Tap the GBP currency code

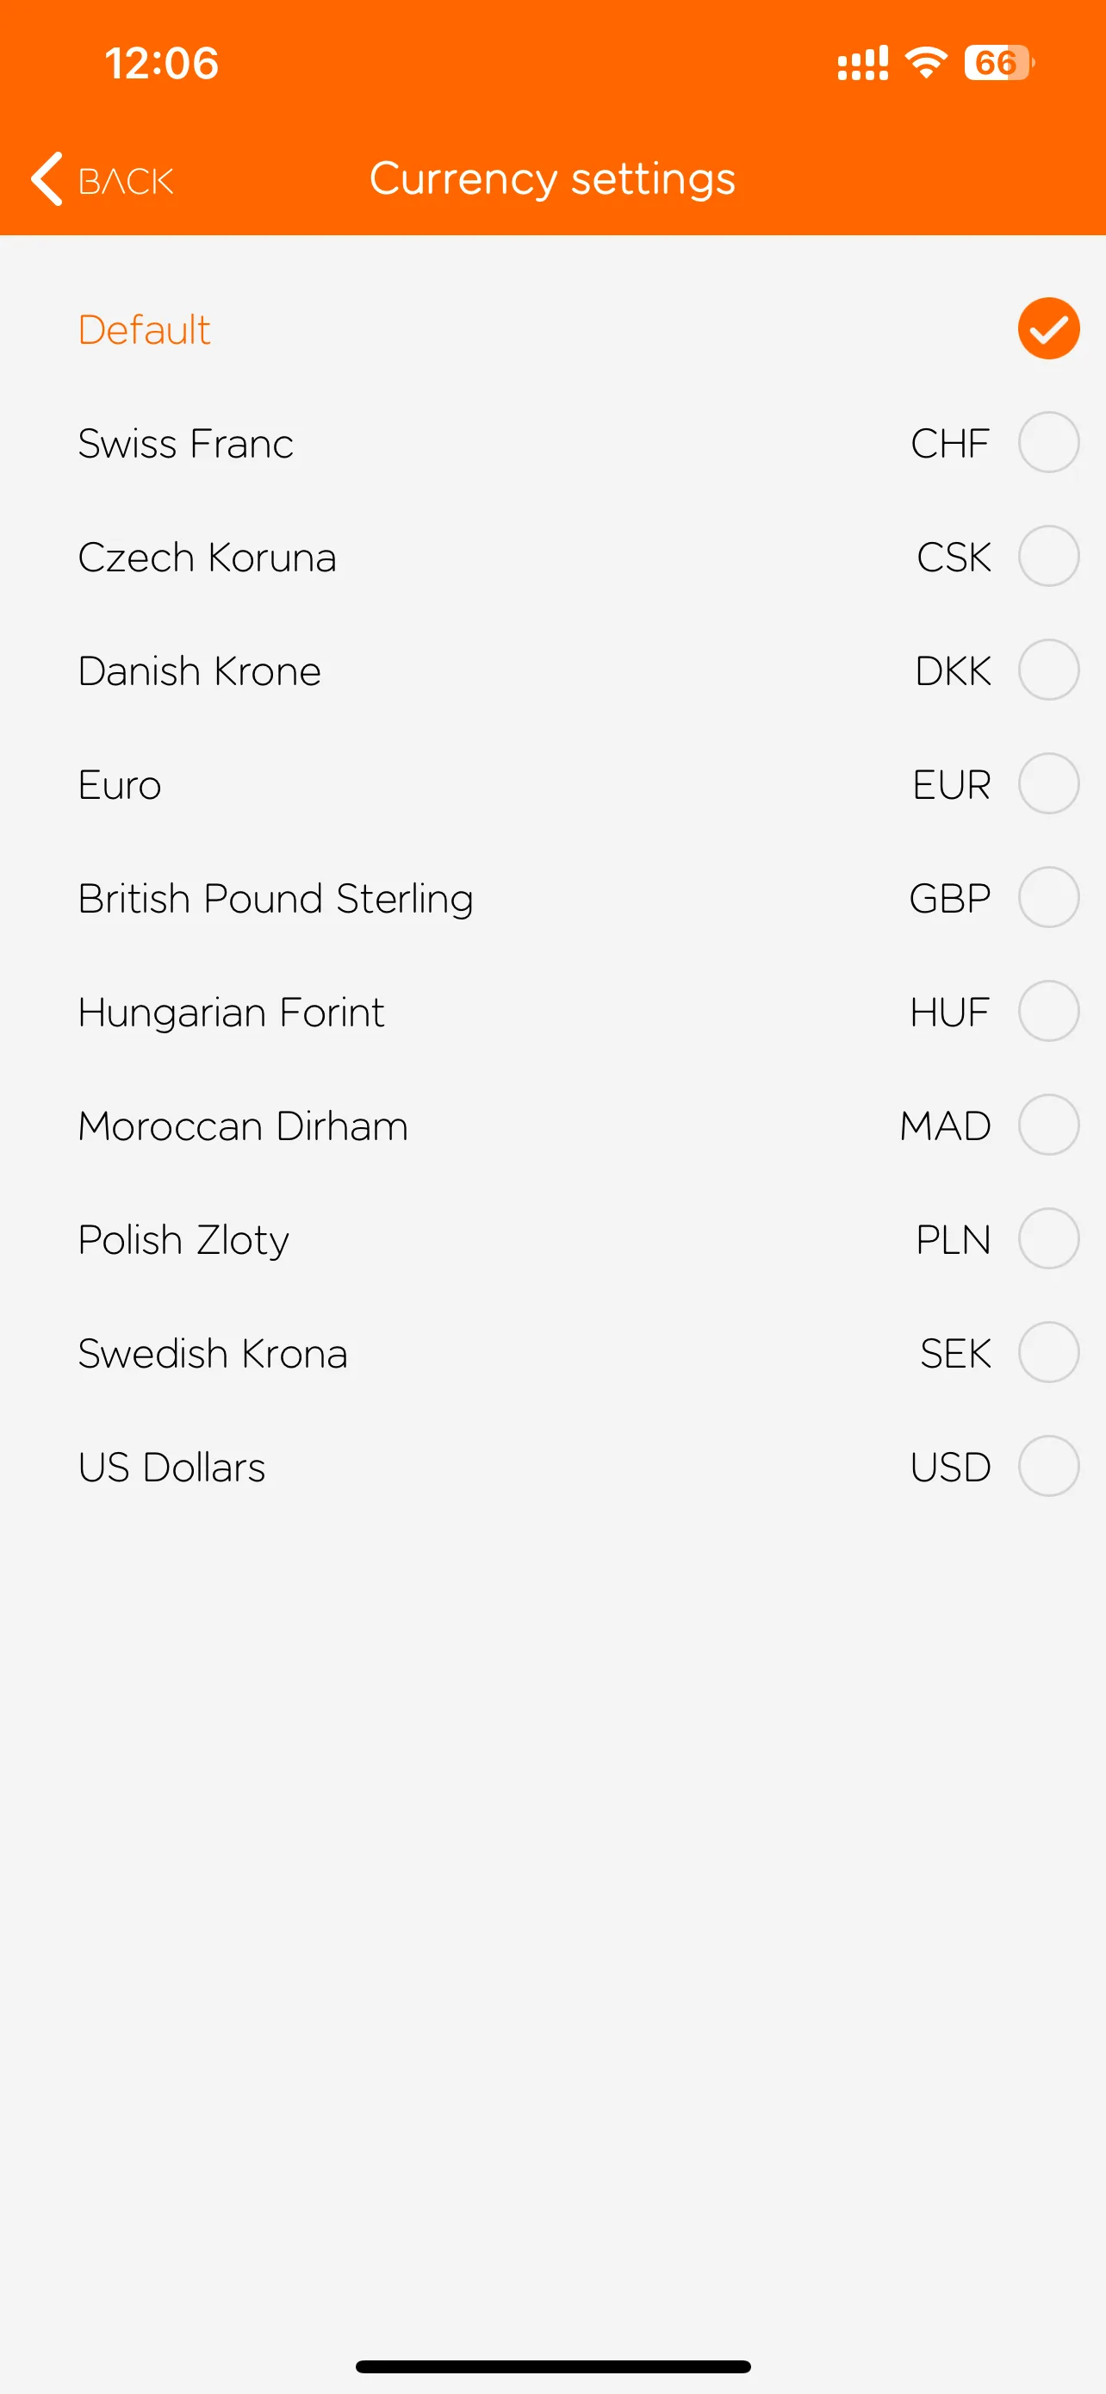tap(949, 899)
